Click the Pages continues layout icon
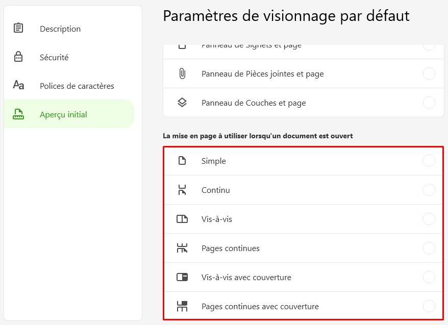 pos(182,248)
